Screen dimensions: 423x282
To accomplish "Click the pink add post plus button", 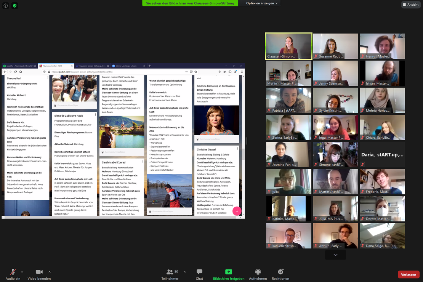I will (x=237, y=211).
